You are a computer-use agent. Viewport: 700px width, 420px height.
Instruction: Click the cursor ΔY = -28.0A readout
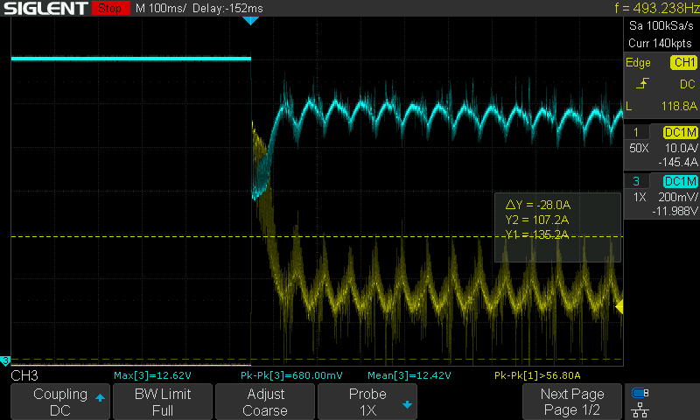point(538,205)
